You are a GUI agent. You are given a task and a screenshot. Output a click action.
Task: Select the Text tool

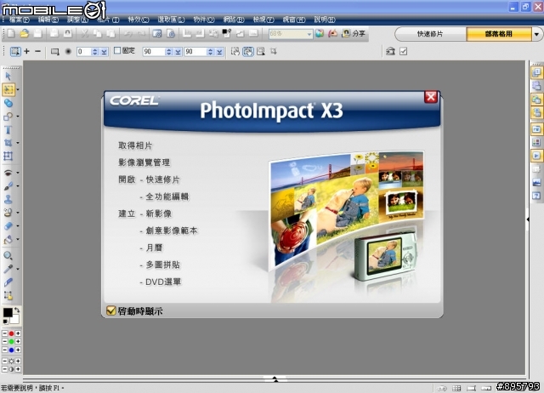tap(8, 130)
